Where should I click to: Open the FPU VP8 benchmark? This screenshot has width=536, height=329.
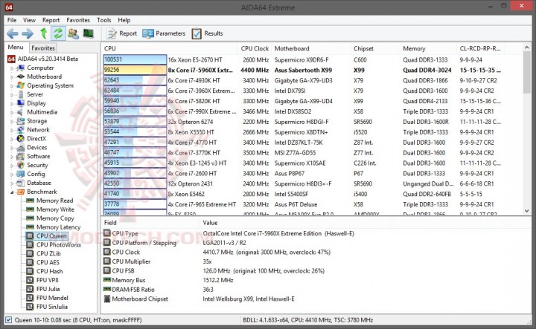(47, 280)
